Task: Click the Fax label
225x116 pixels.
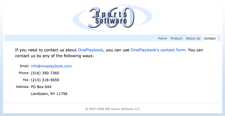Action: click(x=26, y=80)
